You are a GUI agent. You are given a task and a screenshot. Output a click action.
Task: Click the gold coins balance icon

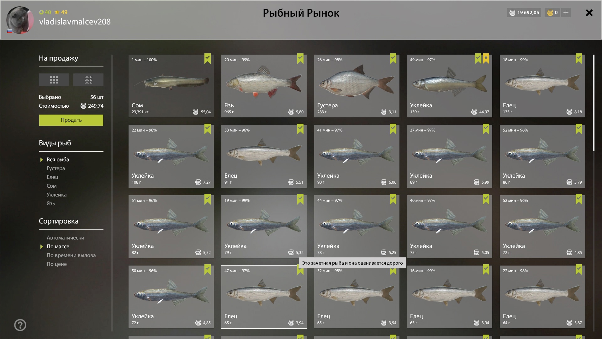click(x=550, y=13)
